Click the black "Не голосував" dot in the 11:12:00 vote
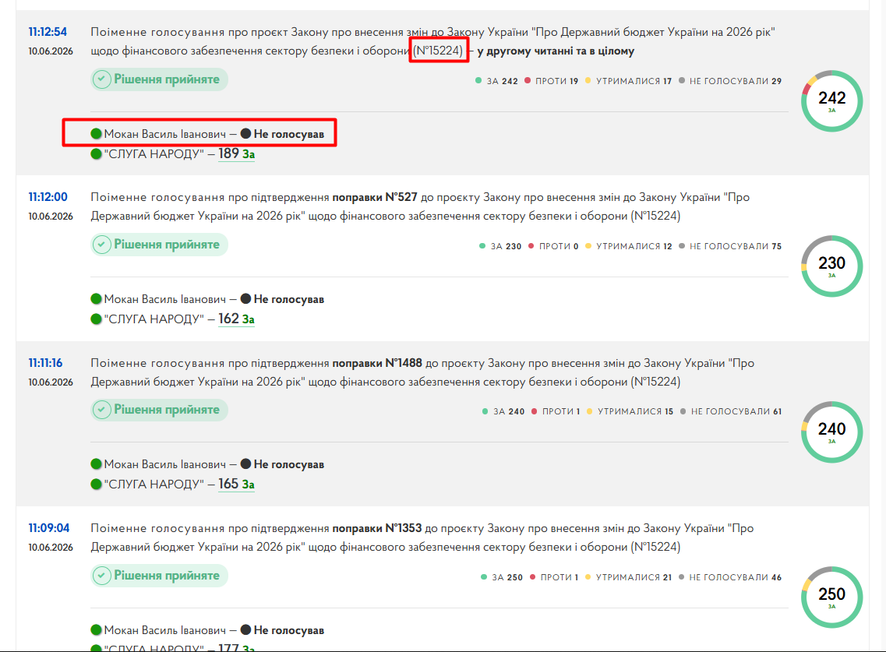 coord(245,299)
